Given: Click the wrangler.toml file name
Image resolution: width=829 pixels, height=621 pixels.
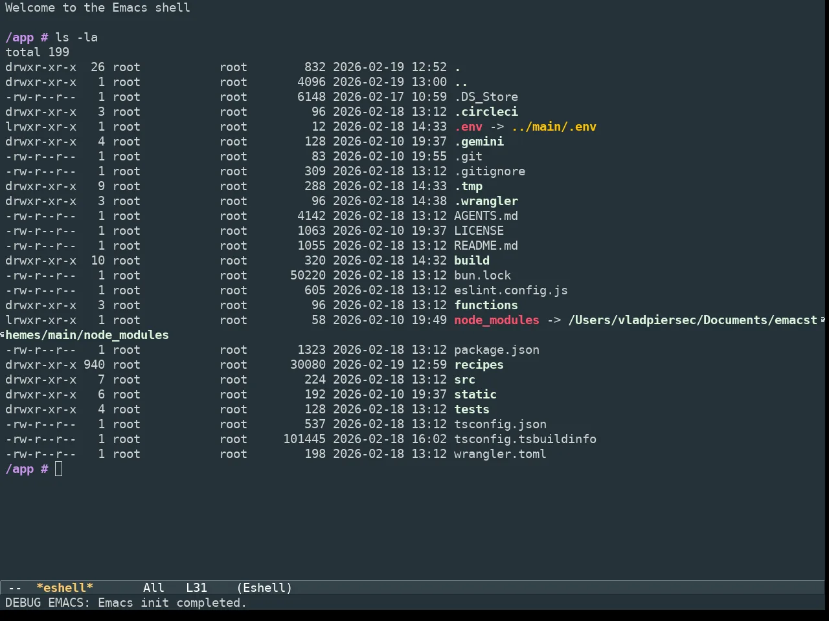Looking at the screenshot, I should point(500,454).
